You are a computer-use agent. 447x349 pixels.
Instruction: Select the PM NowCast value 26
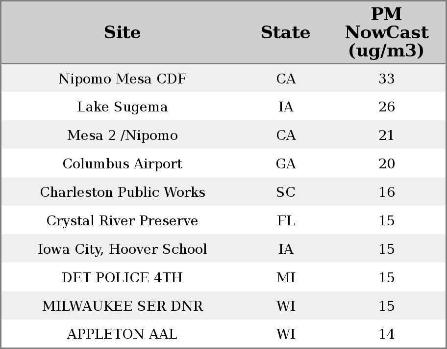click(387, 107)
